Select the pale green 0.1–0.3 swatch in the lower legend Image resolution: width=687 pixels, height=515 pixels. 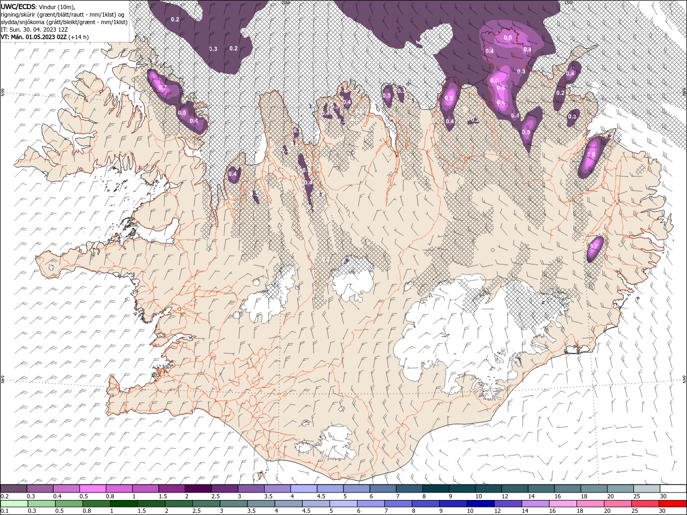(13, 504)
